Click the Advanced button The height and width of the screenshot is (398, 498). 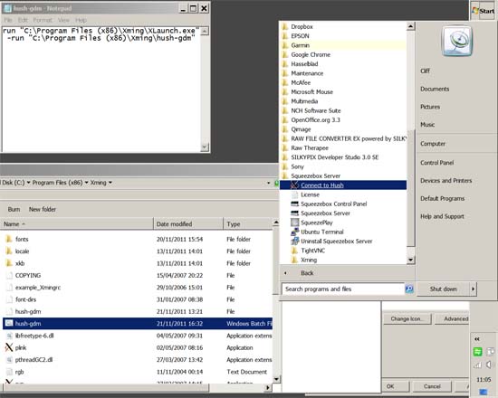pos(452,318)
